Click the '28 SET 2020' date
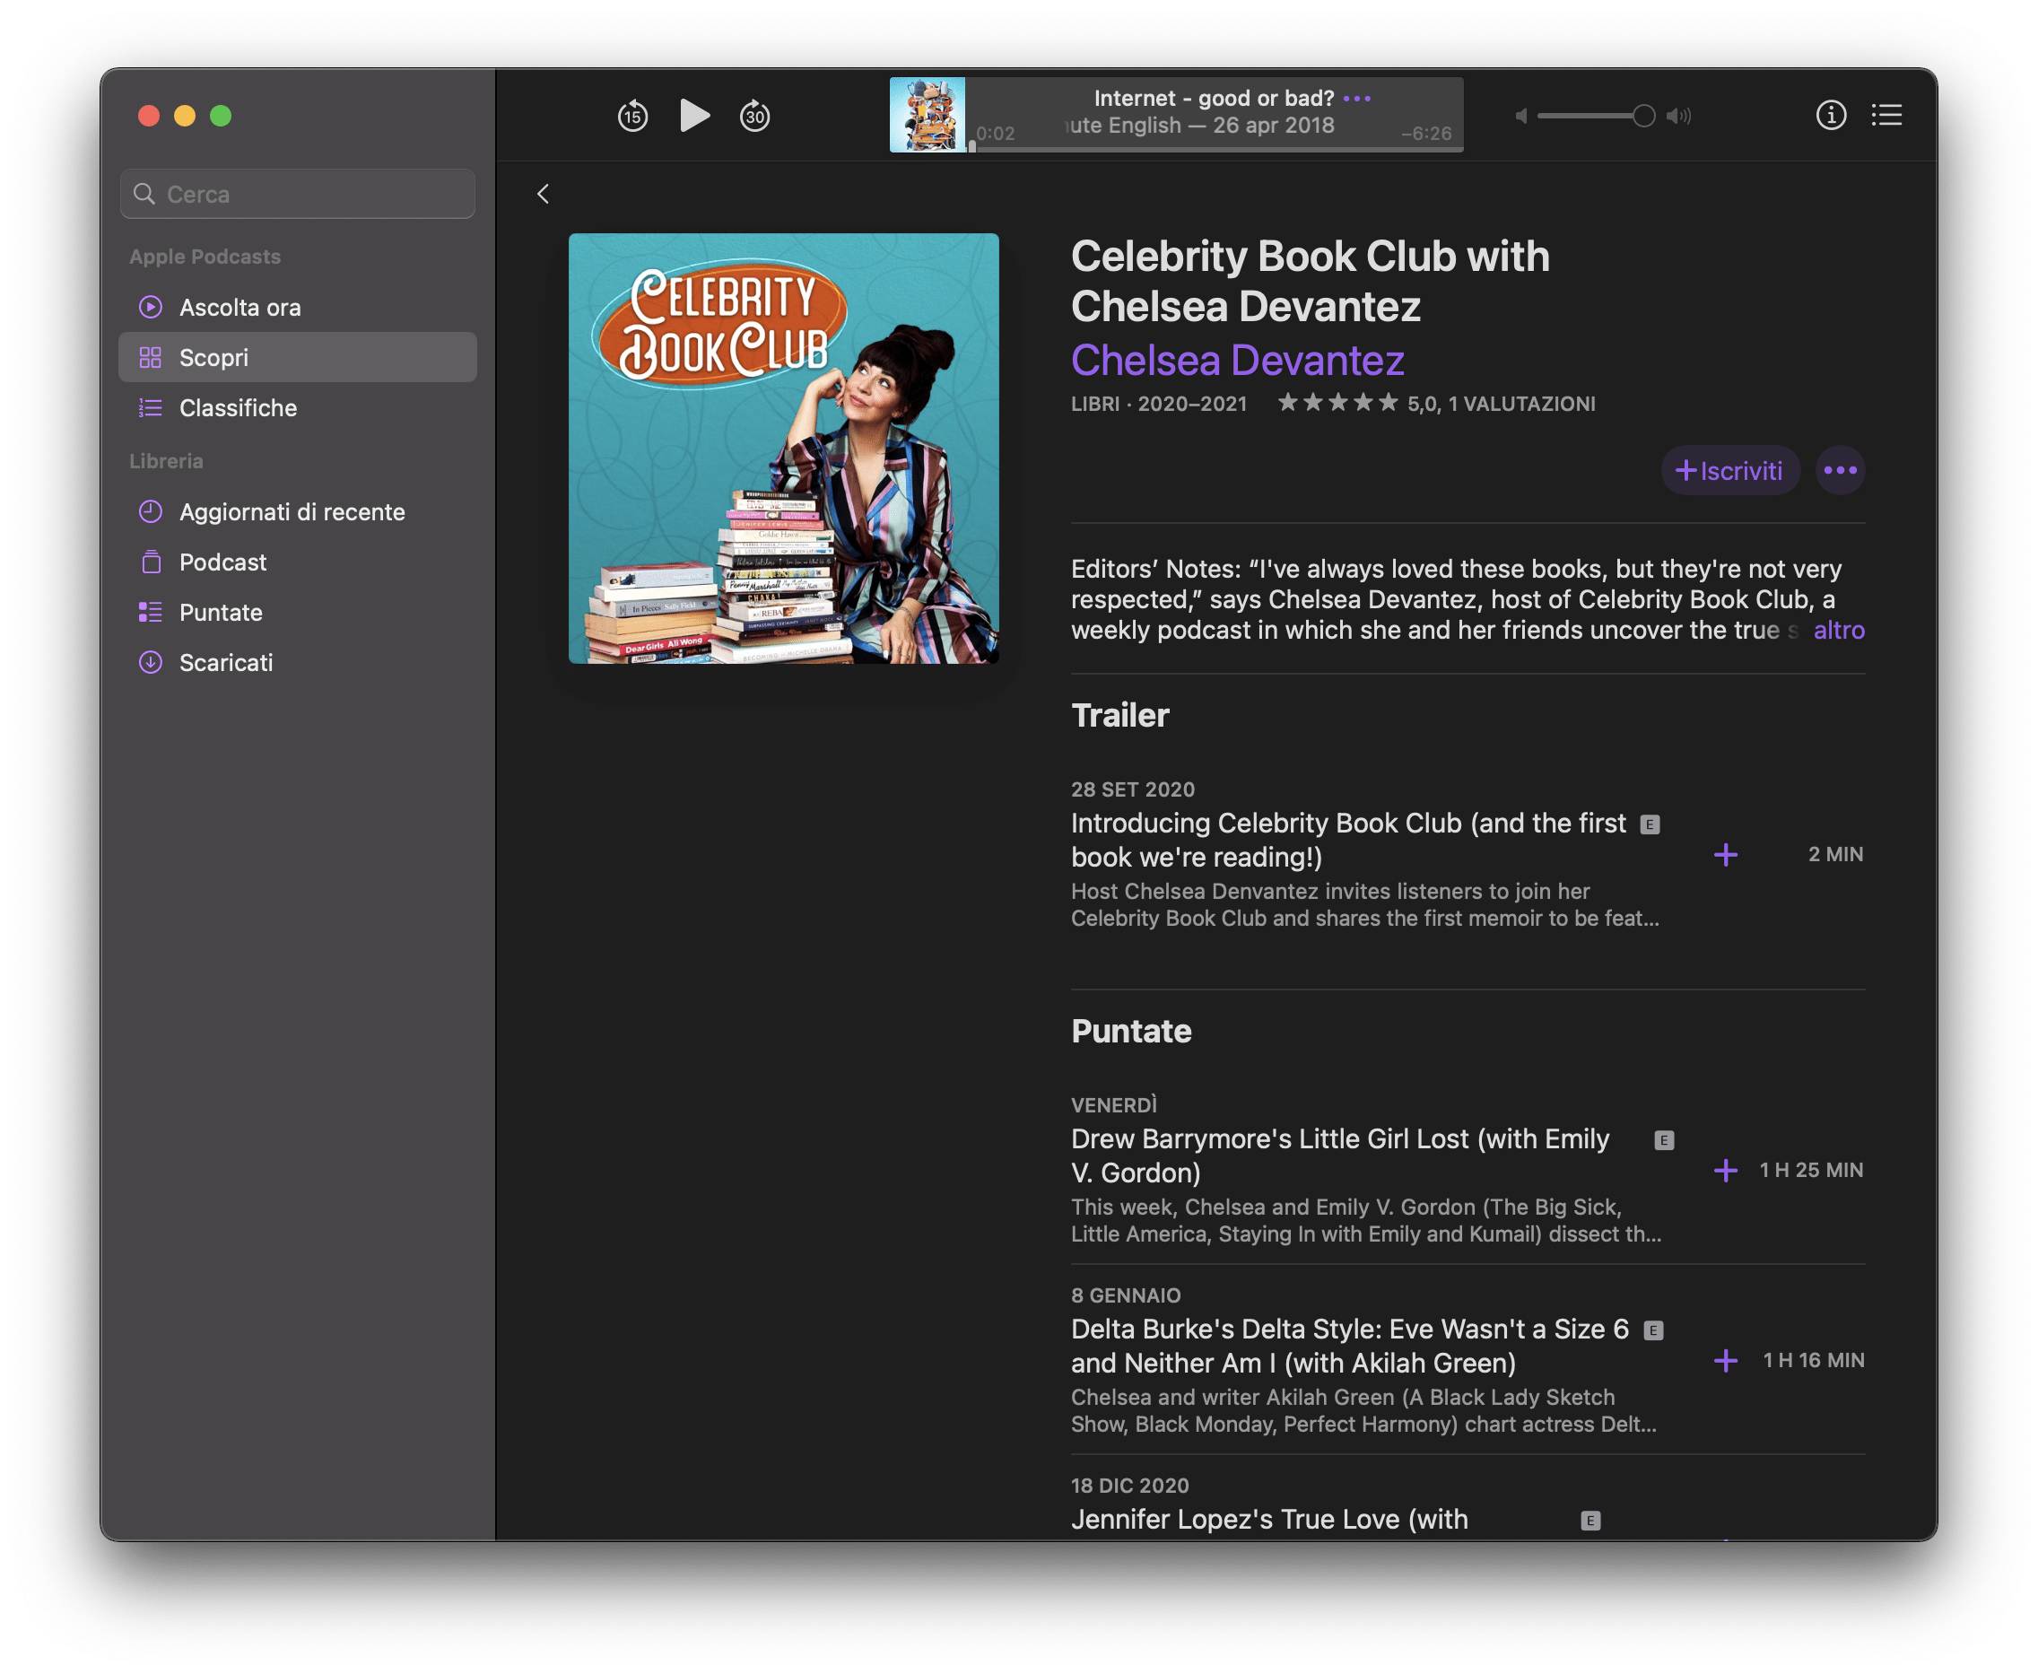2038x1674 pixels. tap(1133, 789)
